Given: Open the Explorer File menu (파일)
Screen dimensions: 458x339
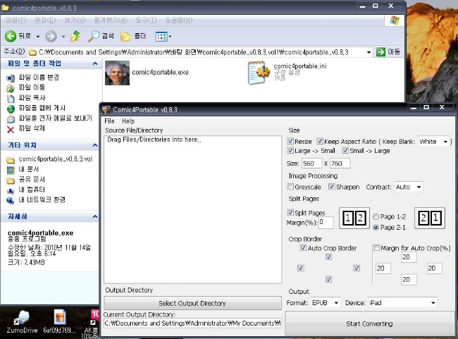Looking at the screenshot, I should 16,20.
